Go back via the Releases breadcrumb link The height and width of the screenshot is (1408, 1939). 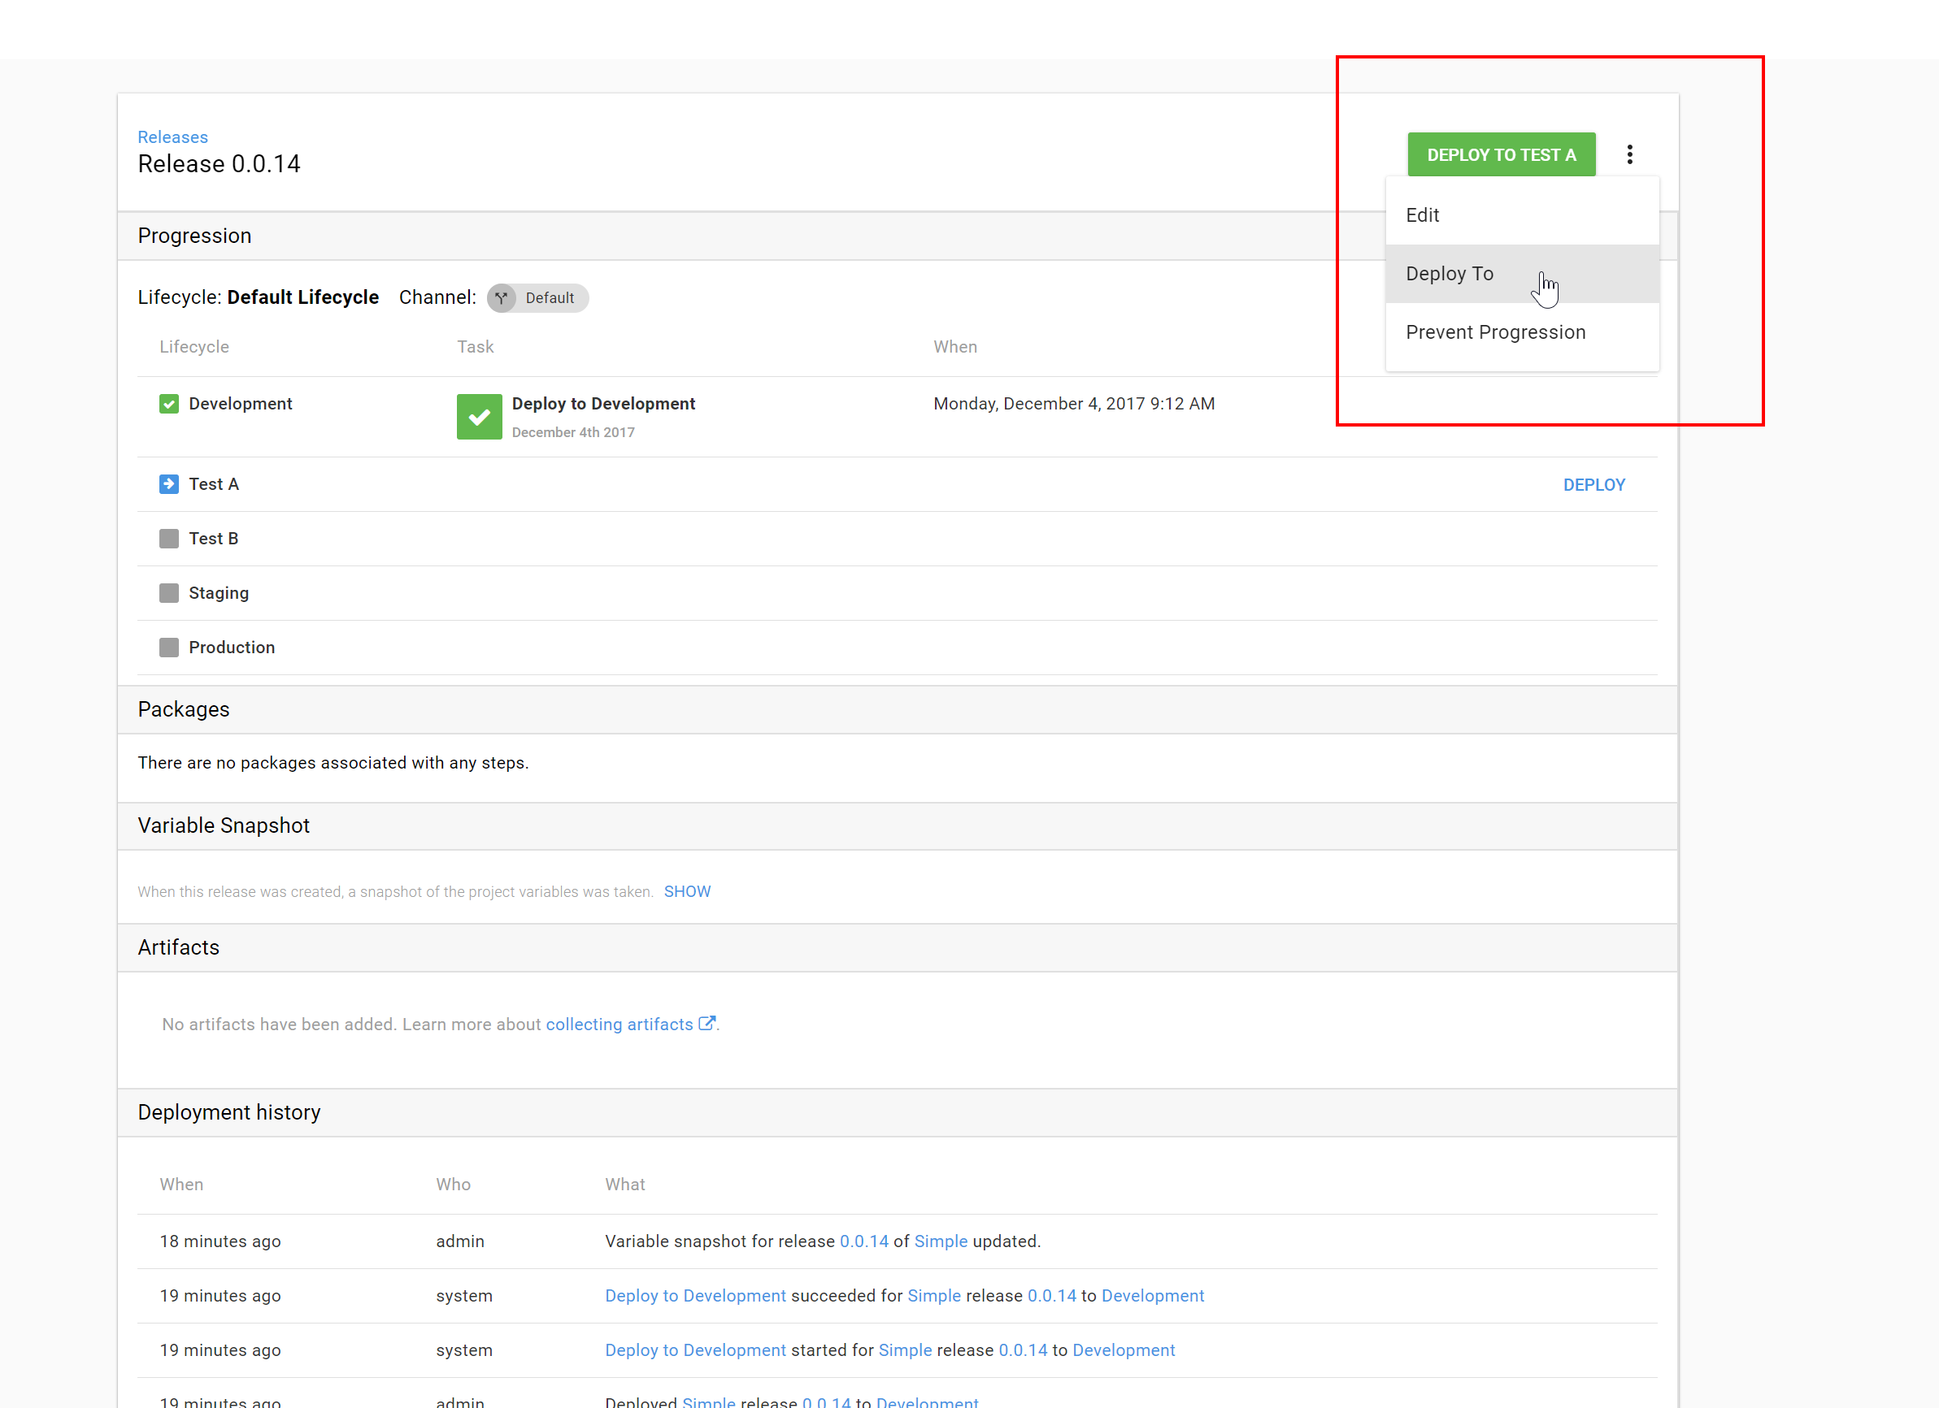(x=172, y=137)
